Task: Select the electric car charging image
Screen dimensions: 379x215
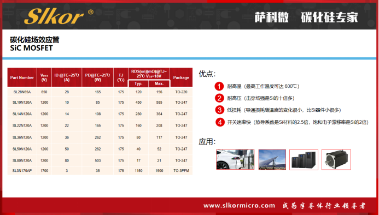Action: tap(235, 159)
